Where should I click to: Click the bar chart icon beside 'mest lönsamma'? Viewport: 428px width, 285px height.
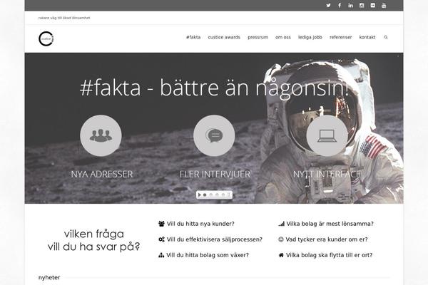click(281, 224)
